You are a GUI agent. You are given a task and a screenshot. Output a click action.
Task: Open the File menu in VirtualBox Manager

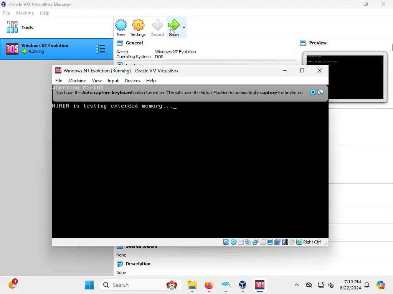pyautogui.click(x=7, y=13)
